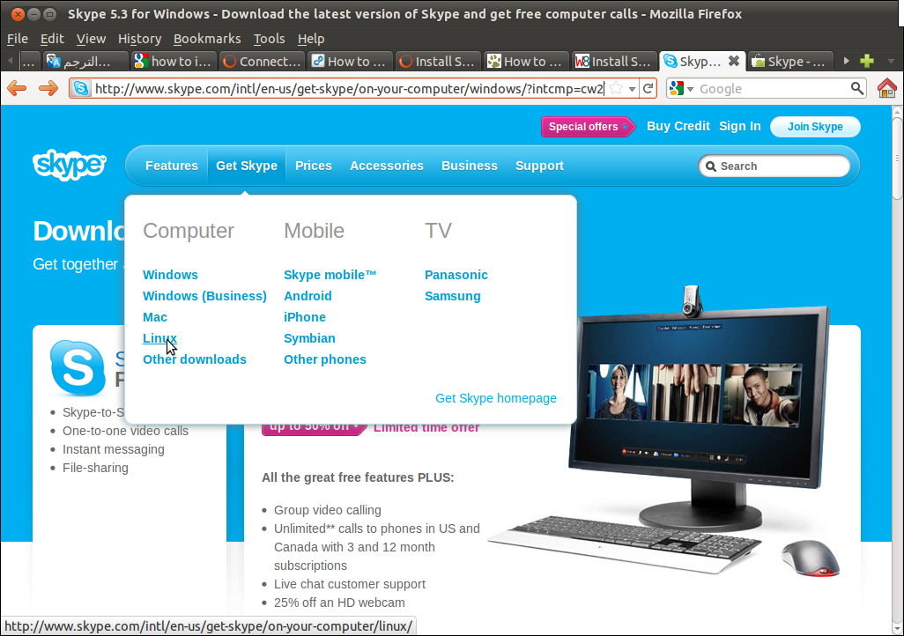Screen dimensions: 904x636
Task: Select the Symbian link
Action: 309,338
